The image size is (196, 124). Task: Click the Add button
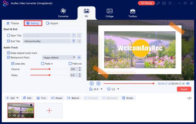(x=10, y=98)
